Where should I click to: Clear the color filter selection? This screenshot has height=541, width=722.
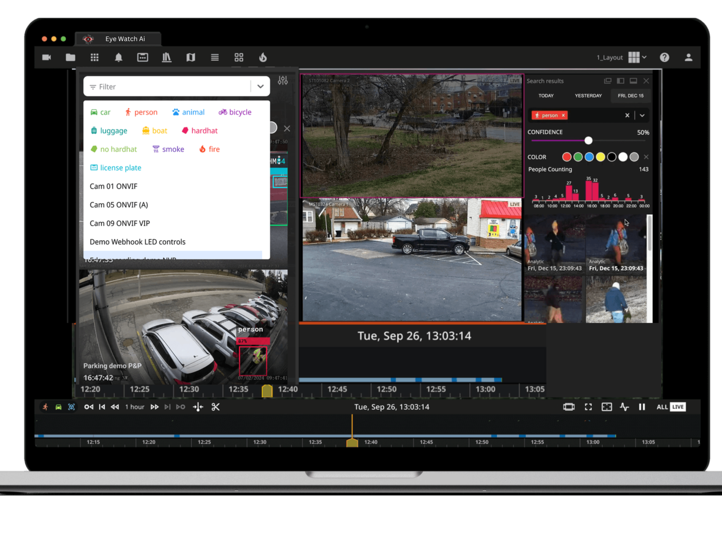point(646,157)
